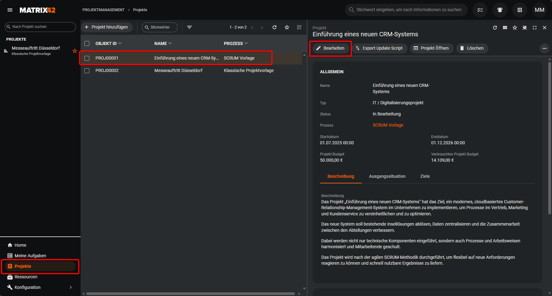Image resolution: width=552 pixels, height=296 pixels.
Task: Switch to the Ziele tab
Action: (425, 176)
